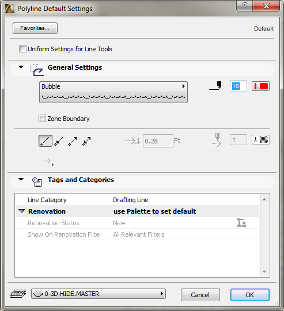The width and height of the screenshot is (284, 311).
Task: Open the Bubble line type dropdown
Action: tap(113, 92)
